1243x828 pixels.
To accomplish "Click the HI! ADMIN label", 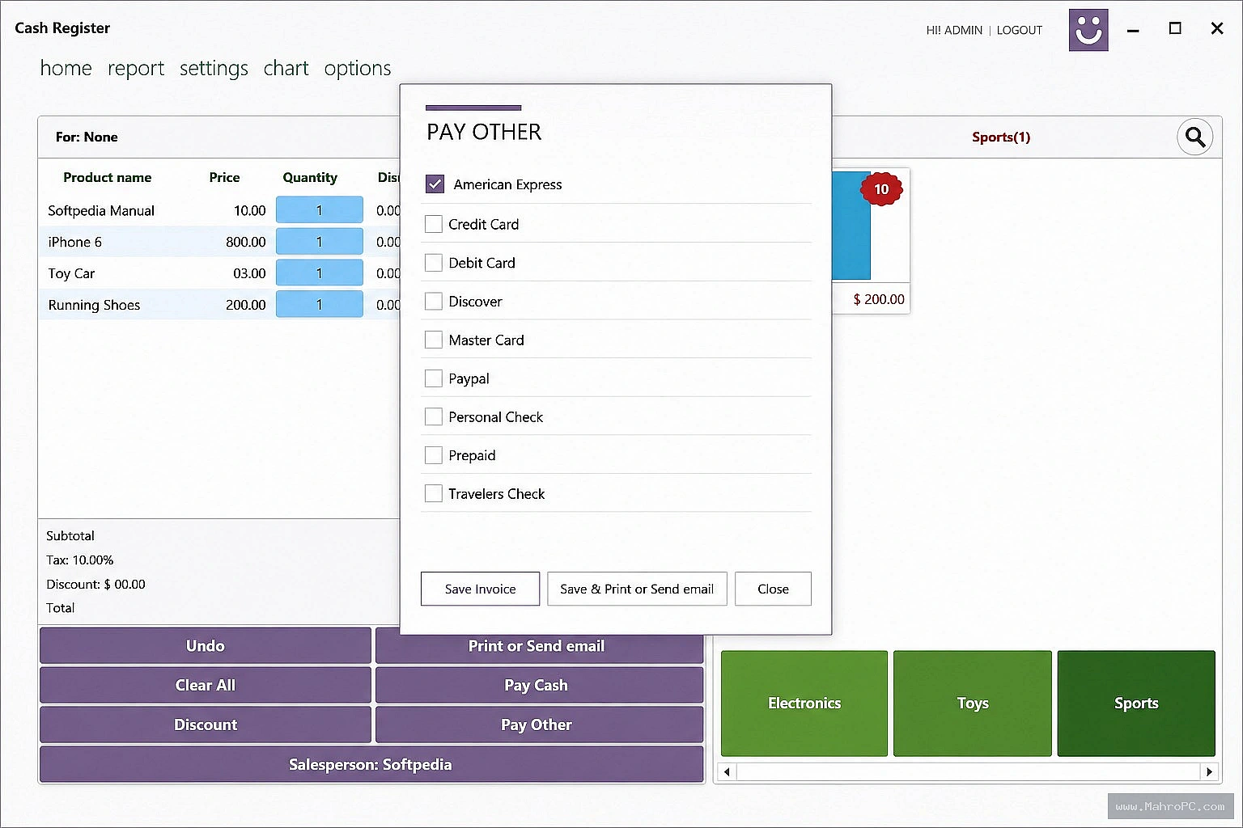I will click(x=954, y=30).
